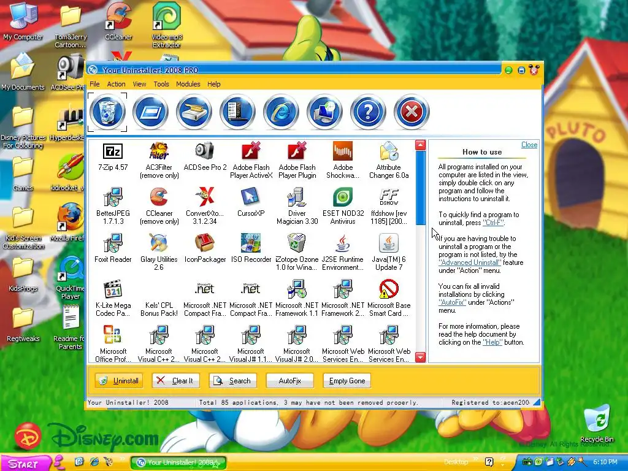This screenshot has height=471, width=628.
Task: Select Attribute Changer 6.0a entry
Action: [x=389, y=161]
